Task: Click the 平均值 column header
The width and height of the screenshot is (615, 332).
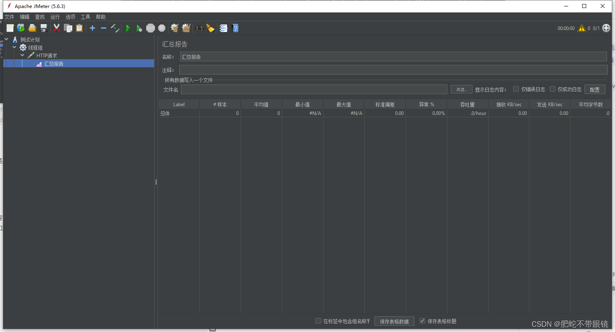Action: 261,104
